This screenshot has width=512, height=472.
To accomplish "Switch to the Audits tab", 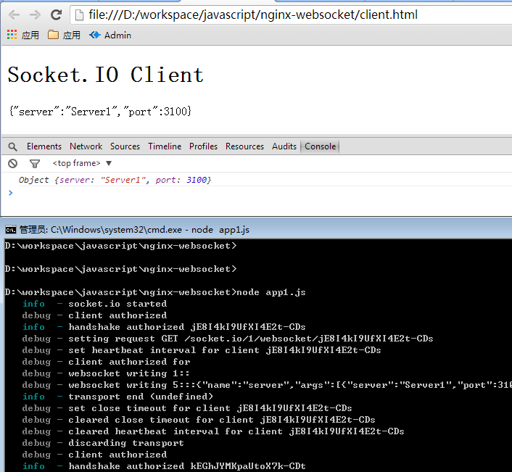I will [284, 146].
